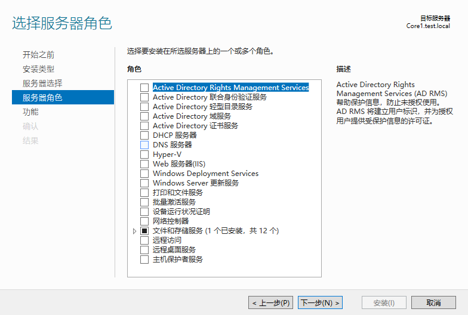Enable the DHCP 服务器 role checkbox
The image size is (468, 315).
pyautogui.click(x=144, y=135)
